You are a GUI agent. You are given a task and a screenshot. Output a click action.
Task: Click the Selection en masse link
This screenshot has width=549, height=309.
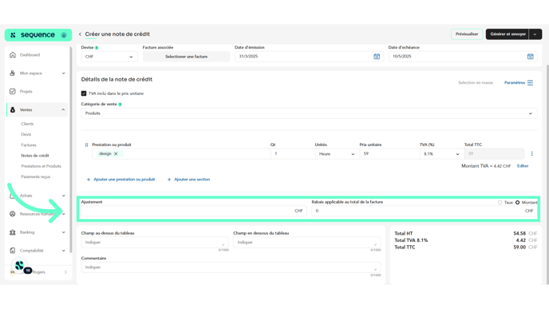pos(476,83)
